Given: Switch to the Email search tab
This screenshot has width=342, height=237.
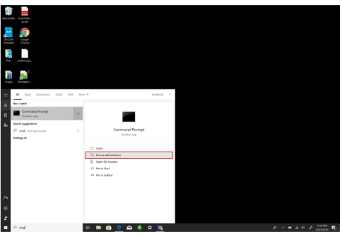Looking at the screenshot, I should click(59, 95).
